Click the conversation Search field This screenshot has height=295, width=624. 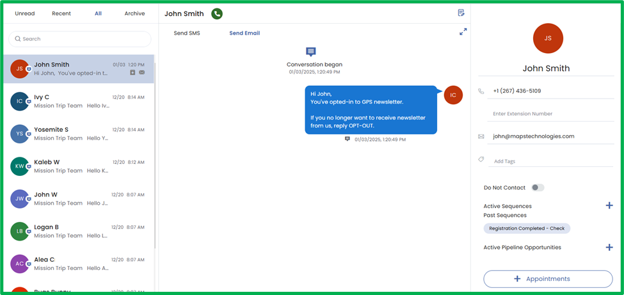79,39
